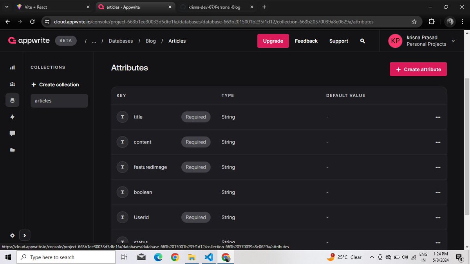Open options menu for featuredImage attribute
This screenshot has width=470, height=264.
point(438,167)
